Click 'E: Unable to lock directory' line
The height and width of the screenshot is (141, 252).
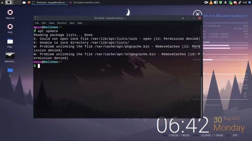[81, 43]
